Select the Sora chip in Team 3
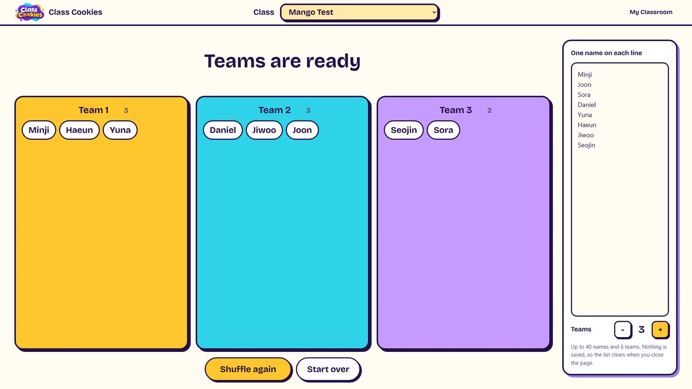Image resolution: width=692 pixels, height=389 pixels. point(443,130)
